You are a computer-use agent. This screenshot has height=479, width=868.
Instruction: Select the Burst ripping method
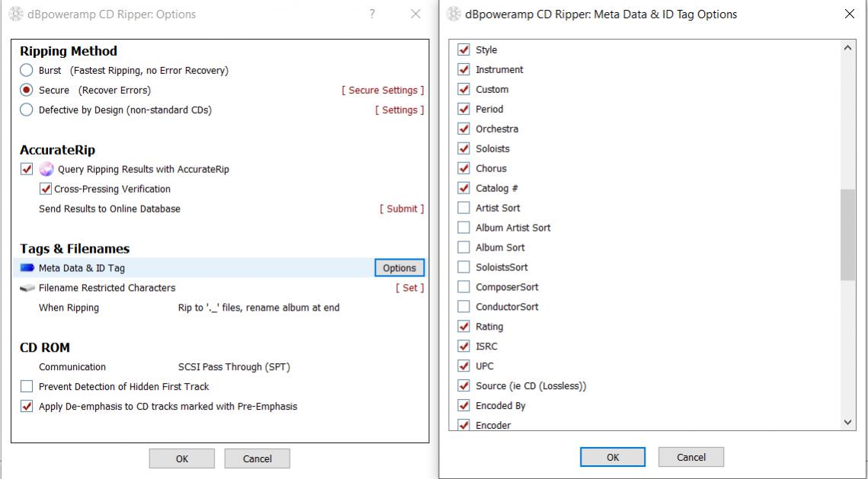pyautogui.click(x=27, y=70)
